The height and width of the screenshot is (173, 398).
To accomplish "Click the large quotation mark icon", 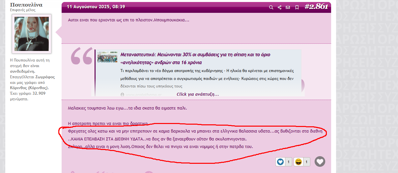I will pyautogui.click(x=81, y=56).
